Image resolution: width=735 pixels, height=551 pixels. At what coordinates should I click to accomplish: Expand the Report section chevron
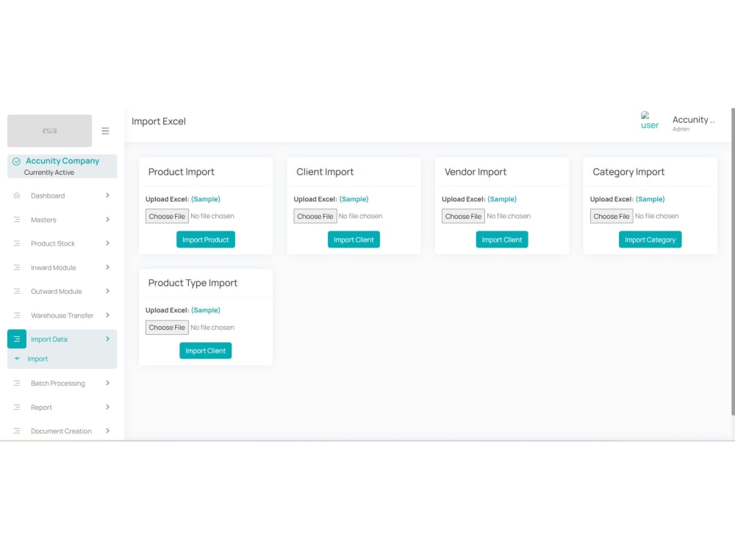(x=107, y=407)
